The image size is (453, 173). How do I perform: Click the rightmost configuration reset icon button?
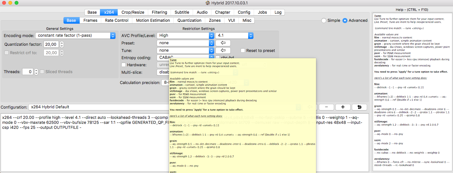pyautogui.click(x=359, y=107)
